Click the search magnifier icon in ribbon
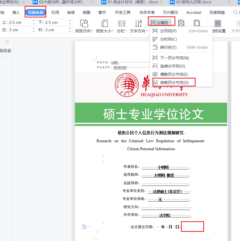240x241 pixels. coord(235,12)
